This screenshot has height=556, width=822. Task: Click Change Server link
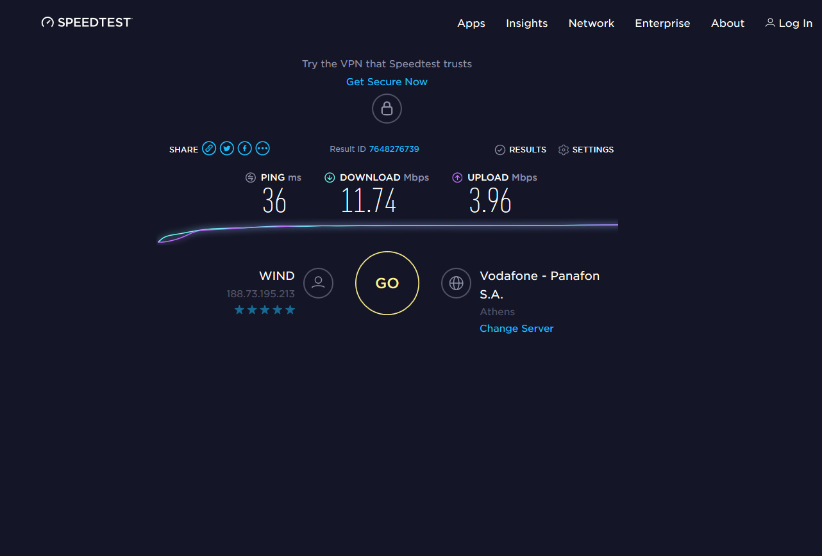(x=517, y=329)
